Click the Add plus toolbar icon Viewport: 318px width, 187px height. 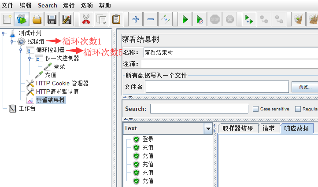tap(136, 19)
